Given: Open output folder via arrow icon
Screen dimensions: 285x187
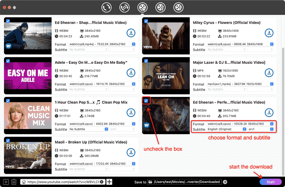Looking at the screenshot, I should (225, 182).
